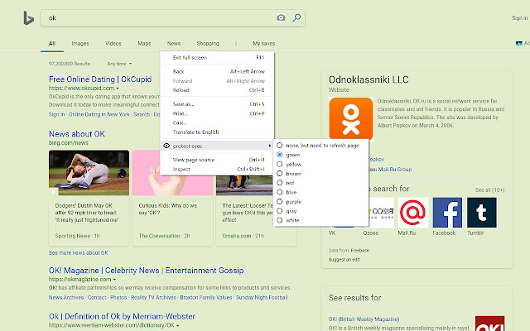Select the yellow radio option
The height and width of the screenshot is (331, 530).
click(x=289, y=164)
